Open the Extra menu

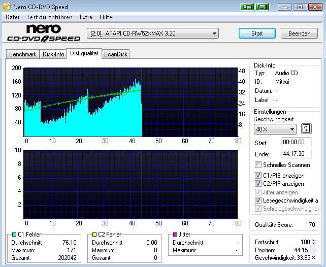pyautogui.click(x=86, y=17)
